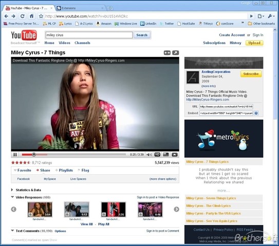Open the HootSuite bookmark

[186, 24]
